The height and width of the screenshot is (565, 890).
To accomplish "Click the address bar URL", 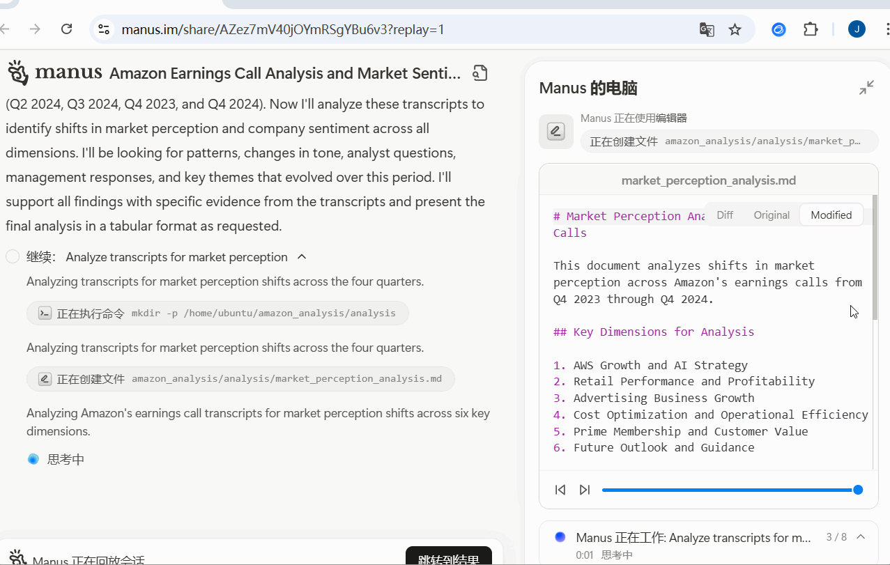I will click(282, 29).
